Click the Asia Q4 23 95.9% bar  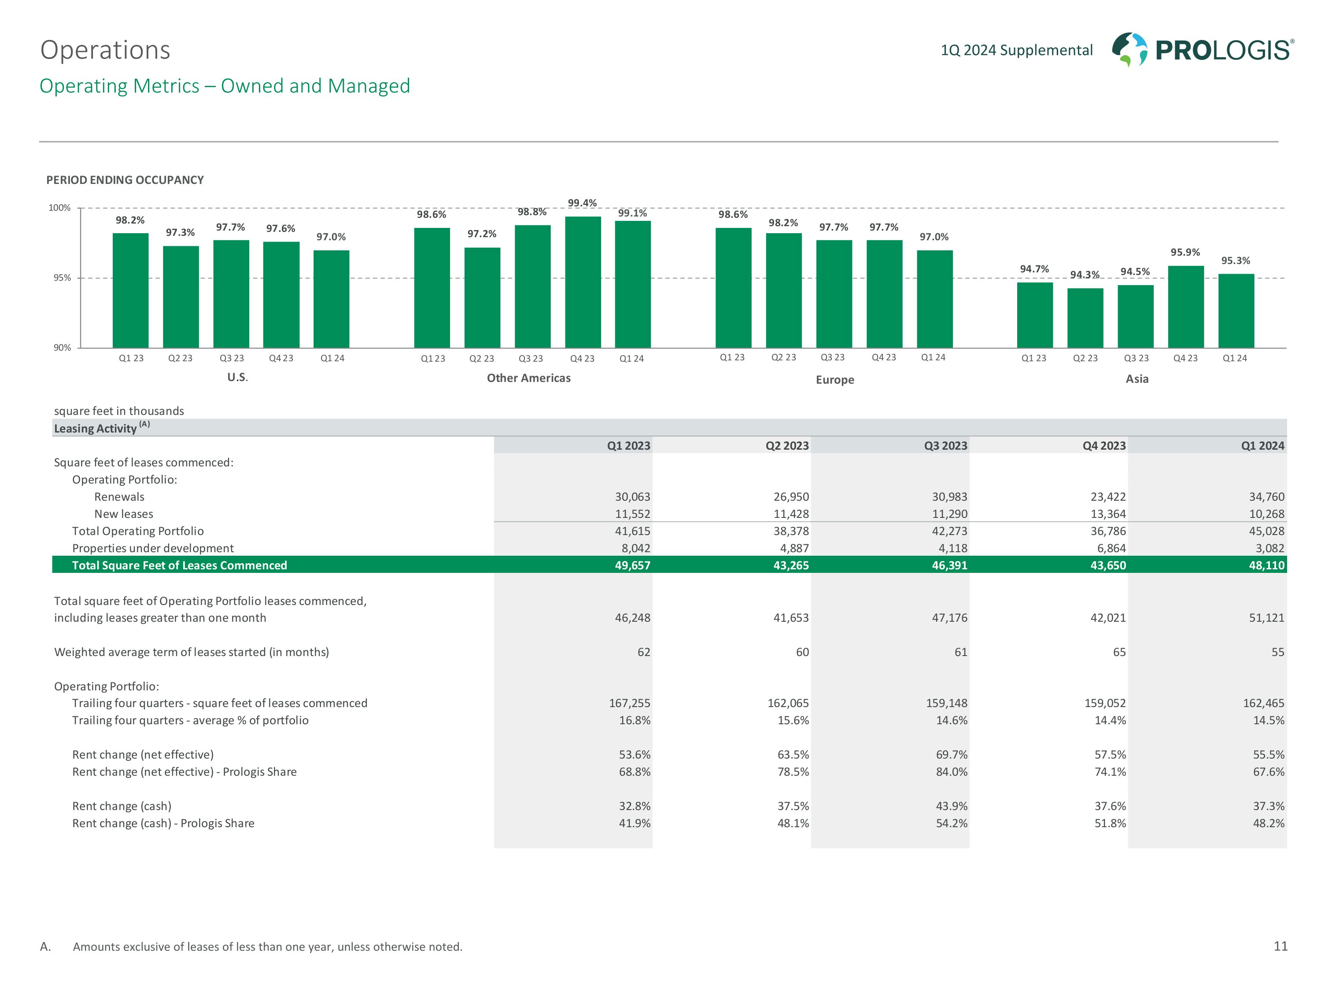(x=1185, y=306)
